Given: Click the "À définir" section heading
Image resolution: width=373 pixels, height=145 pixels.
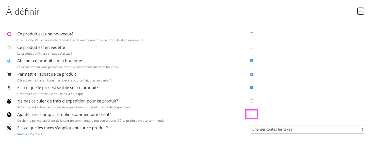Looking at the screenshot, I should (x=23, y=12).
